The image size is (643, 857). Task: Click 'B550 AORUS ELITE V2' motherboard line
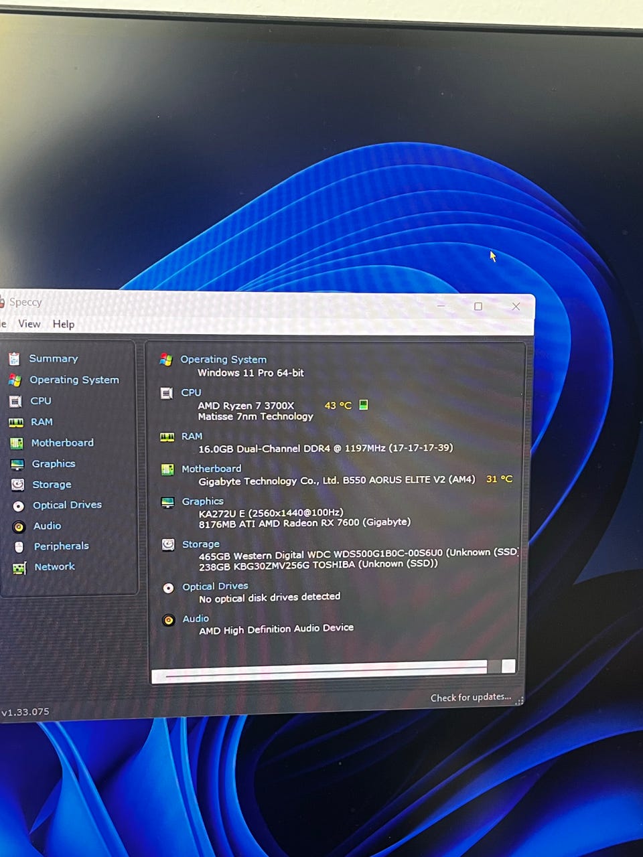click(337, 480)
